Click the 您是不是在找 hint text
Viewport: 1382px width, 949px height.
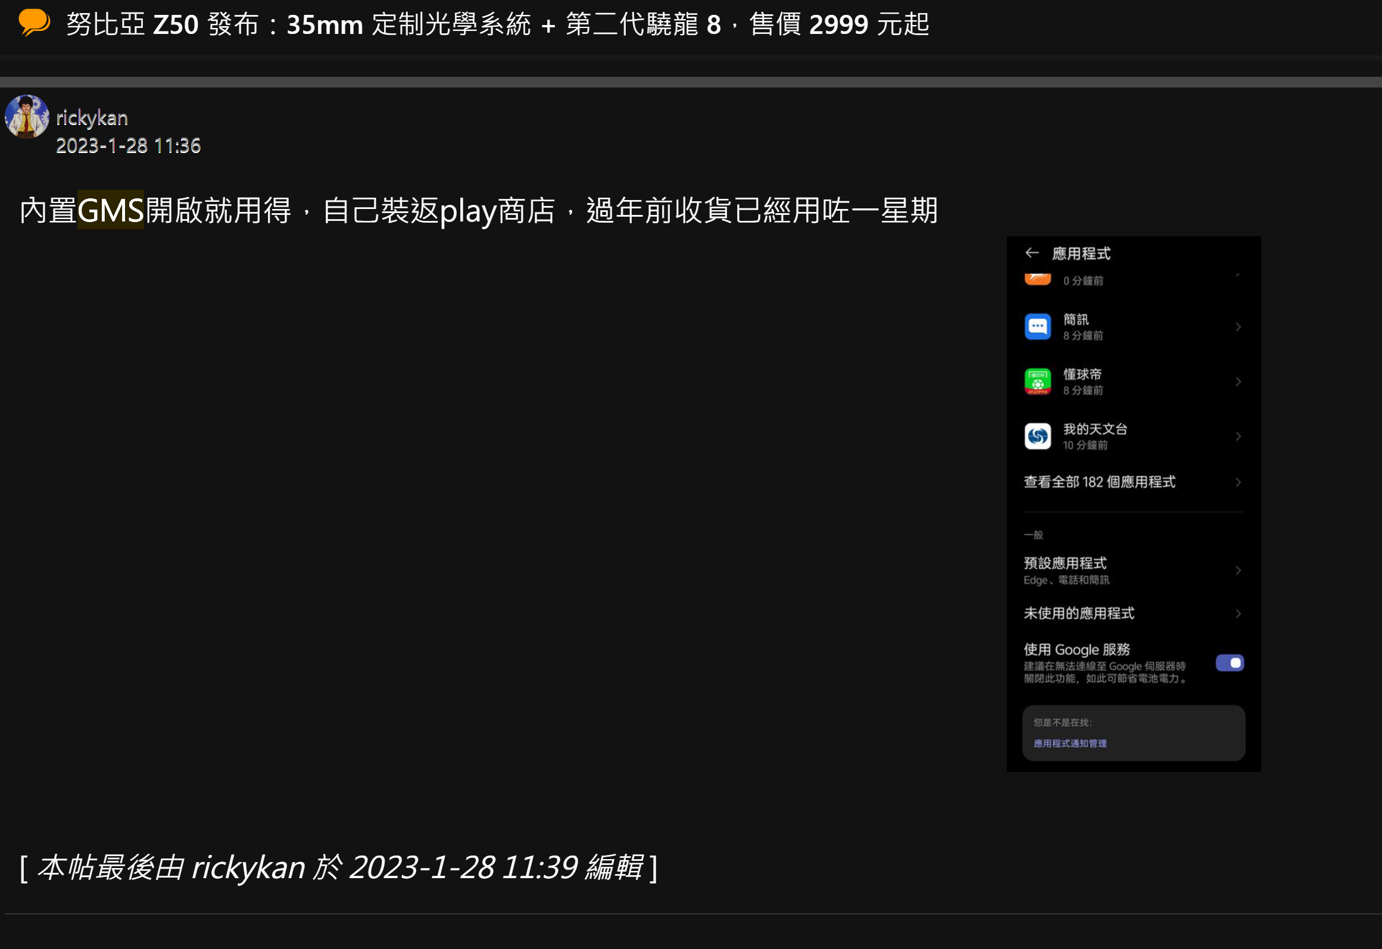point(1062,722)
